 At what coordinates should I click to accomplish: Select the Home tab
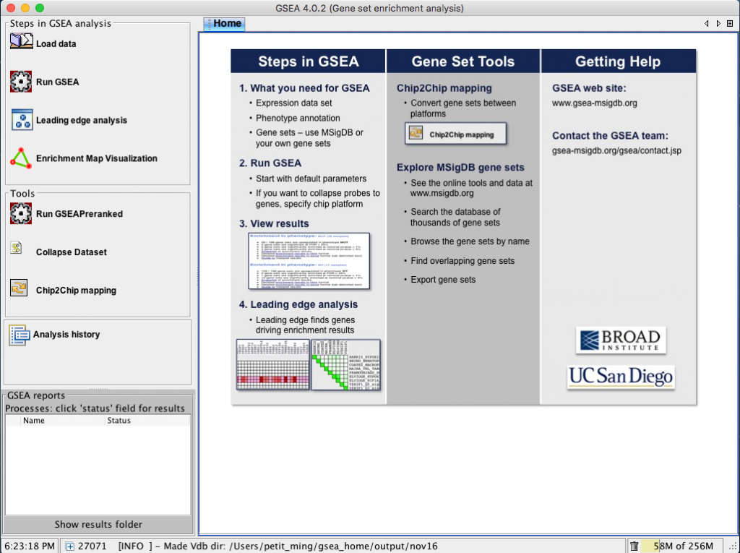point(224,24)
